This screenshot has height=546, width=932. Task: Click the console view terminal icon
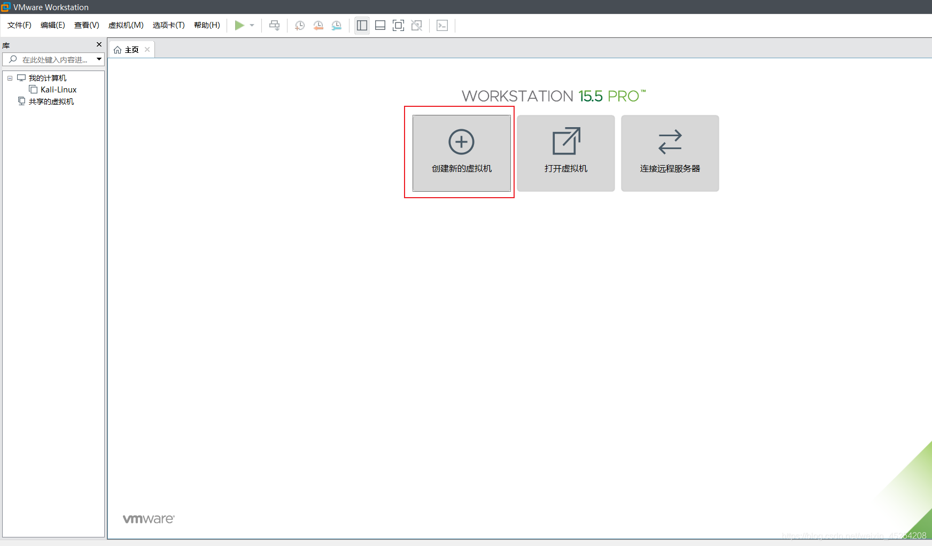click(x=442, y=25)
